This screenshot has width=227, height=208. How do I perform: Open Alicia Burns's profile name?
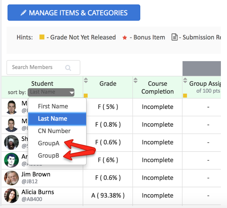(38, 192)
